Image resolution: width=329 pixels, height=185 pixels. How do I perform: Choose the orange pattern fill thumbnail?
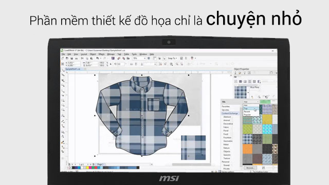[x=248, y=149]
